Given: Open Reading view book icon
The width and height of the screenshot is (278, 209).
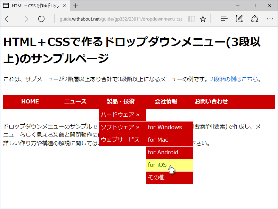Looking at the screenshot, I should [192, 19].
